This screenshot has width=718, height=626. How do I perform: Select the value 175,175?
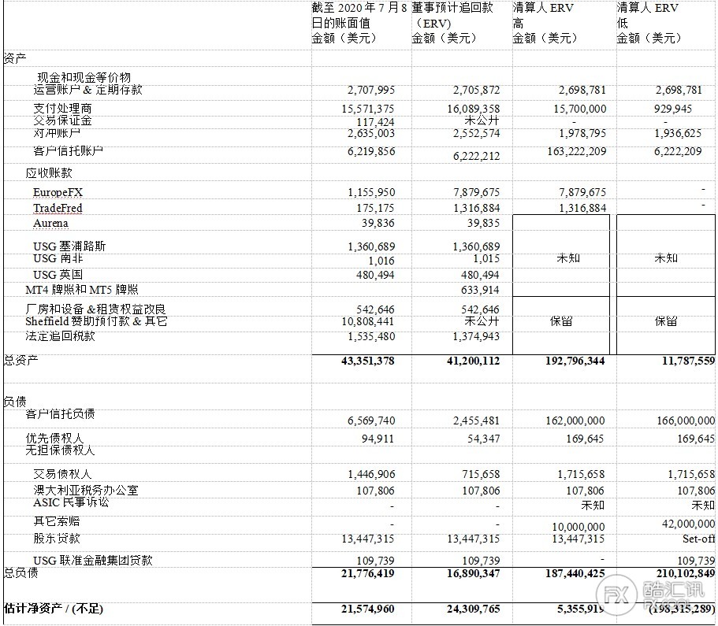coord(375,208)
